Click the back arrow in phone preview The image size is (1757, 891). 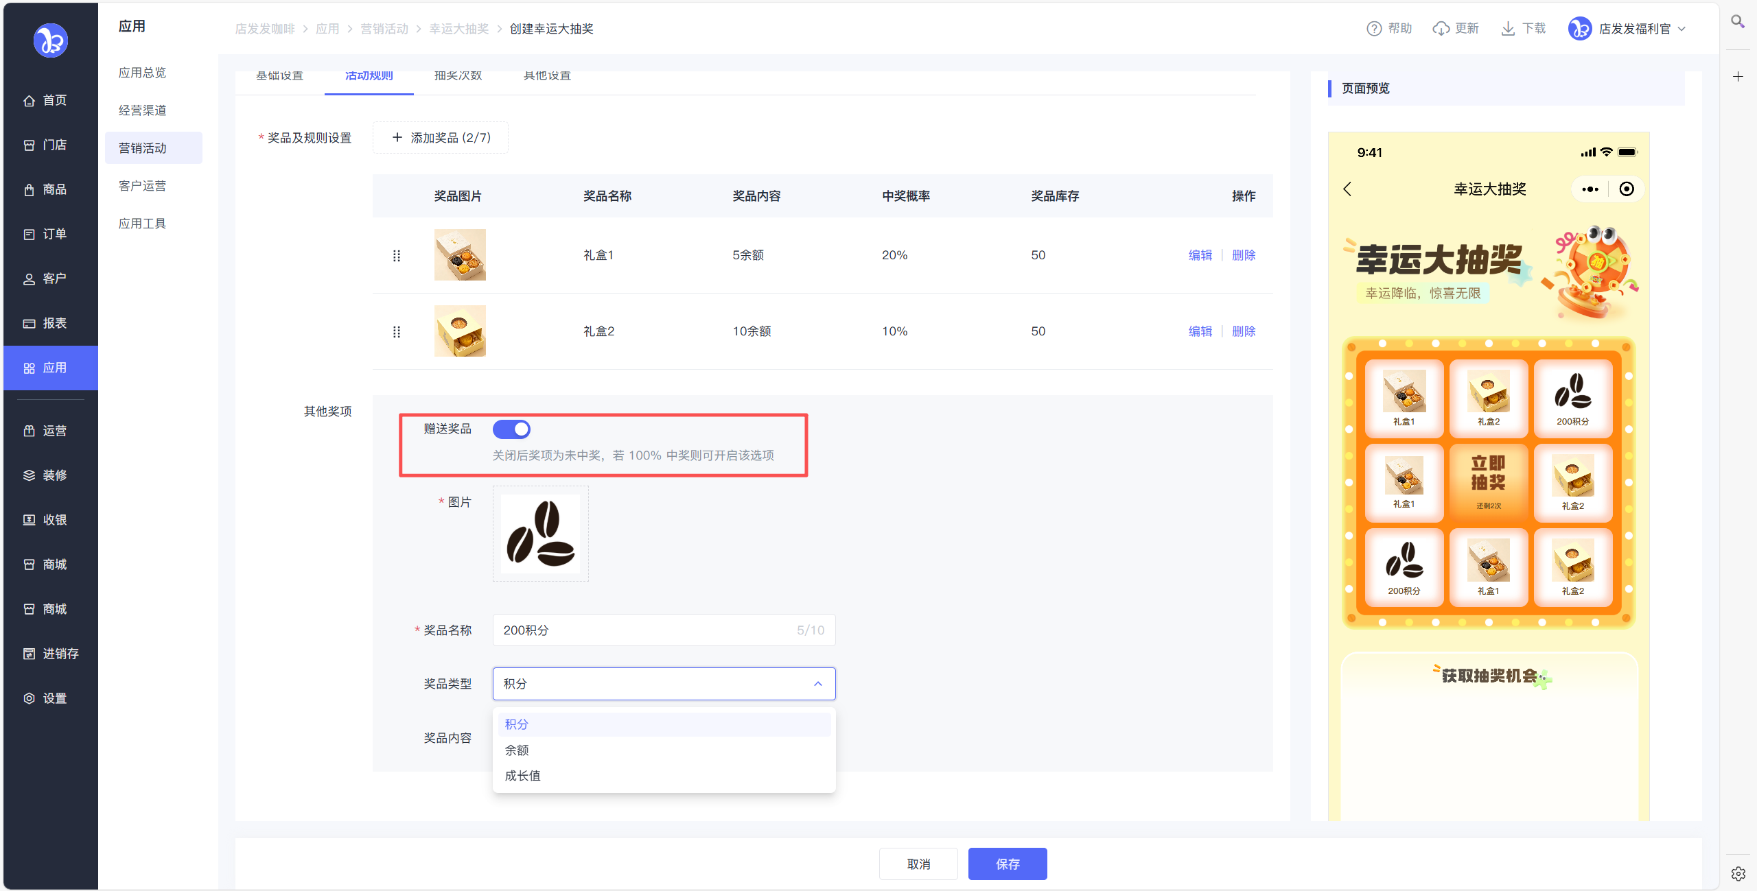pos(1347,189)
